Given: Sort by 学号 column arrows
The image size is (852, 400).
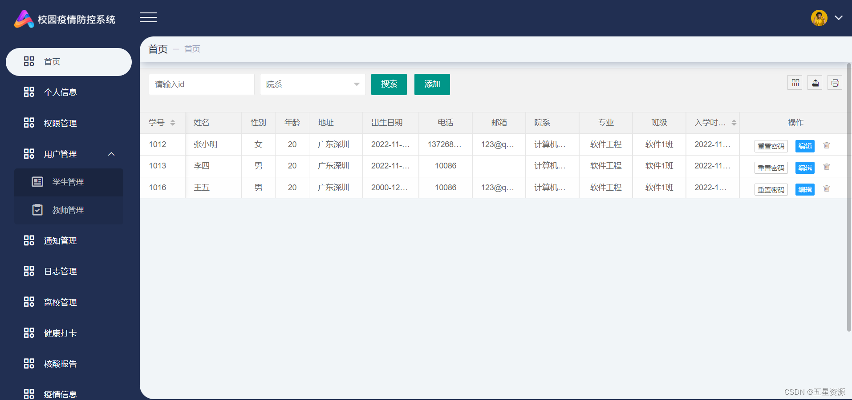Looking at the screenshot, I should [173, 123].
